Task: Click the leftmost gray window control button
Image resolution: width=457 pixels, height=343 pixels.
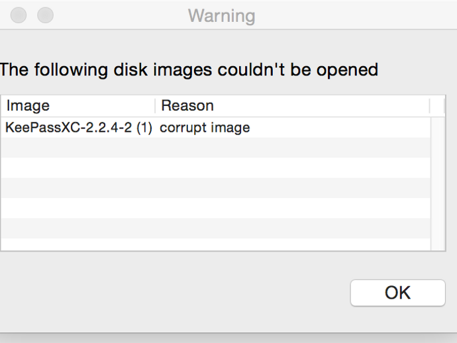Action: 19,15
